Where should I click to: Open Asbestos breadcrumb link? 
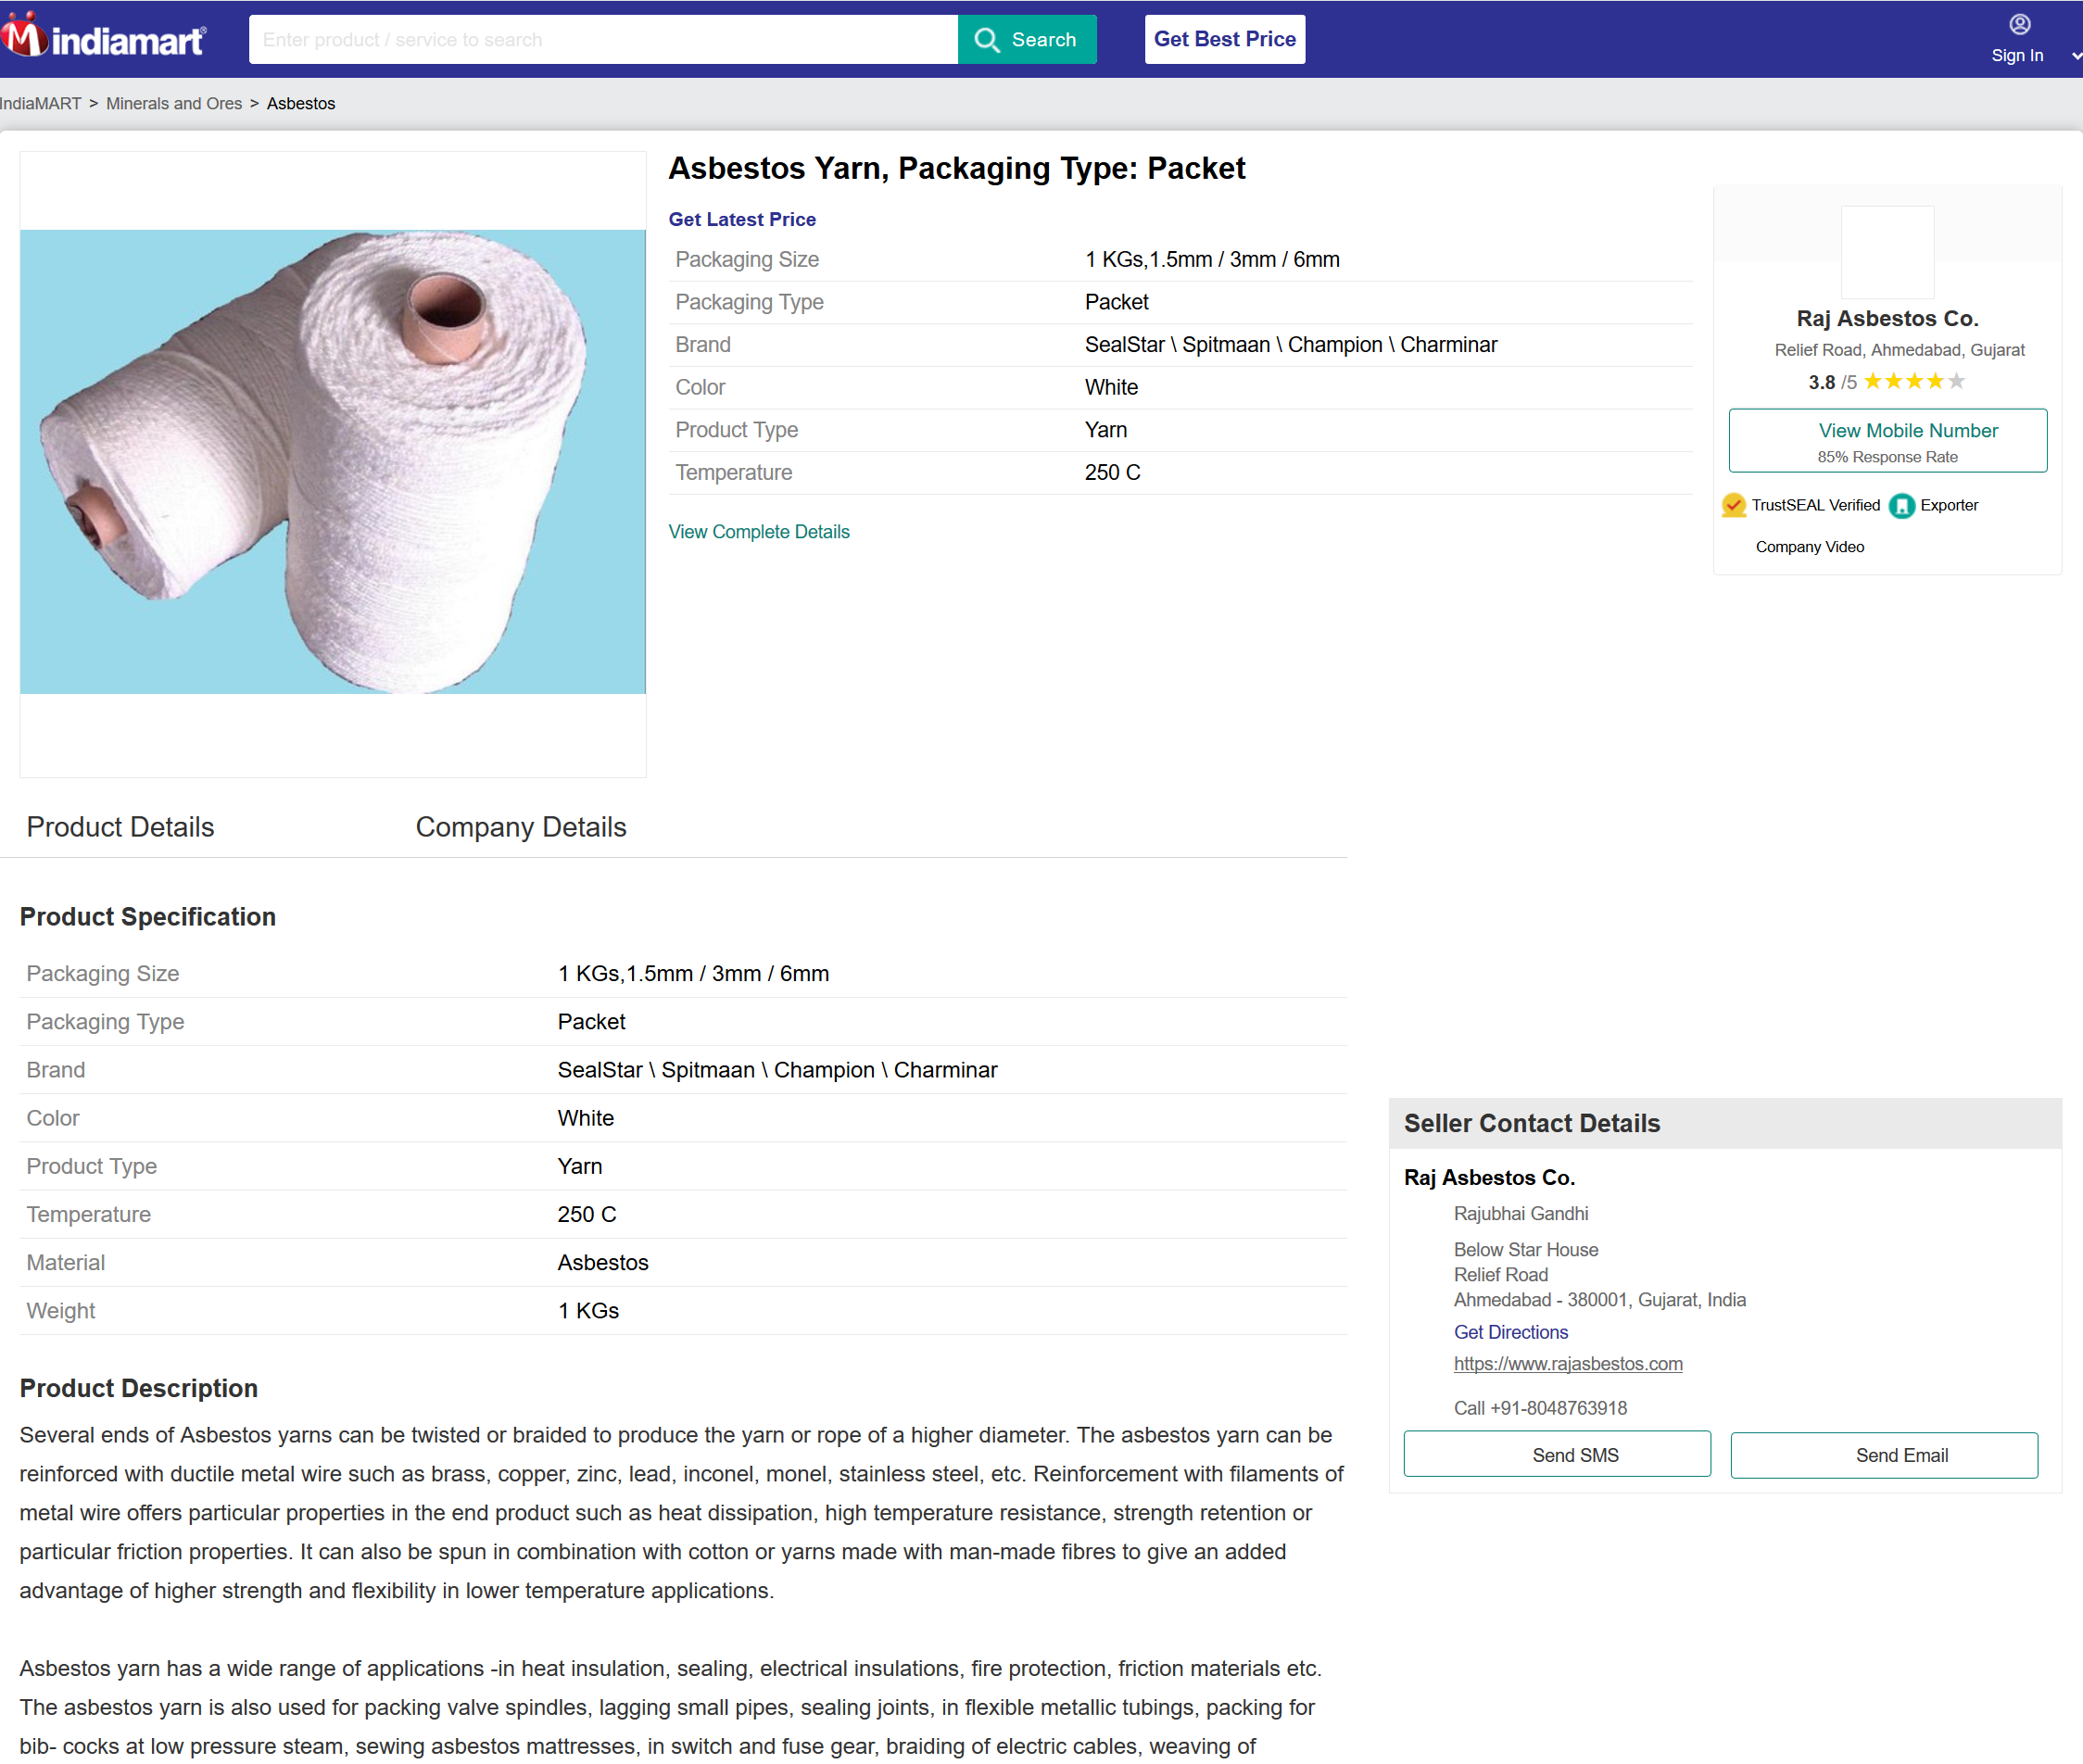pyautogui.click(x=301, y=104)
